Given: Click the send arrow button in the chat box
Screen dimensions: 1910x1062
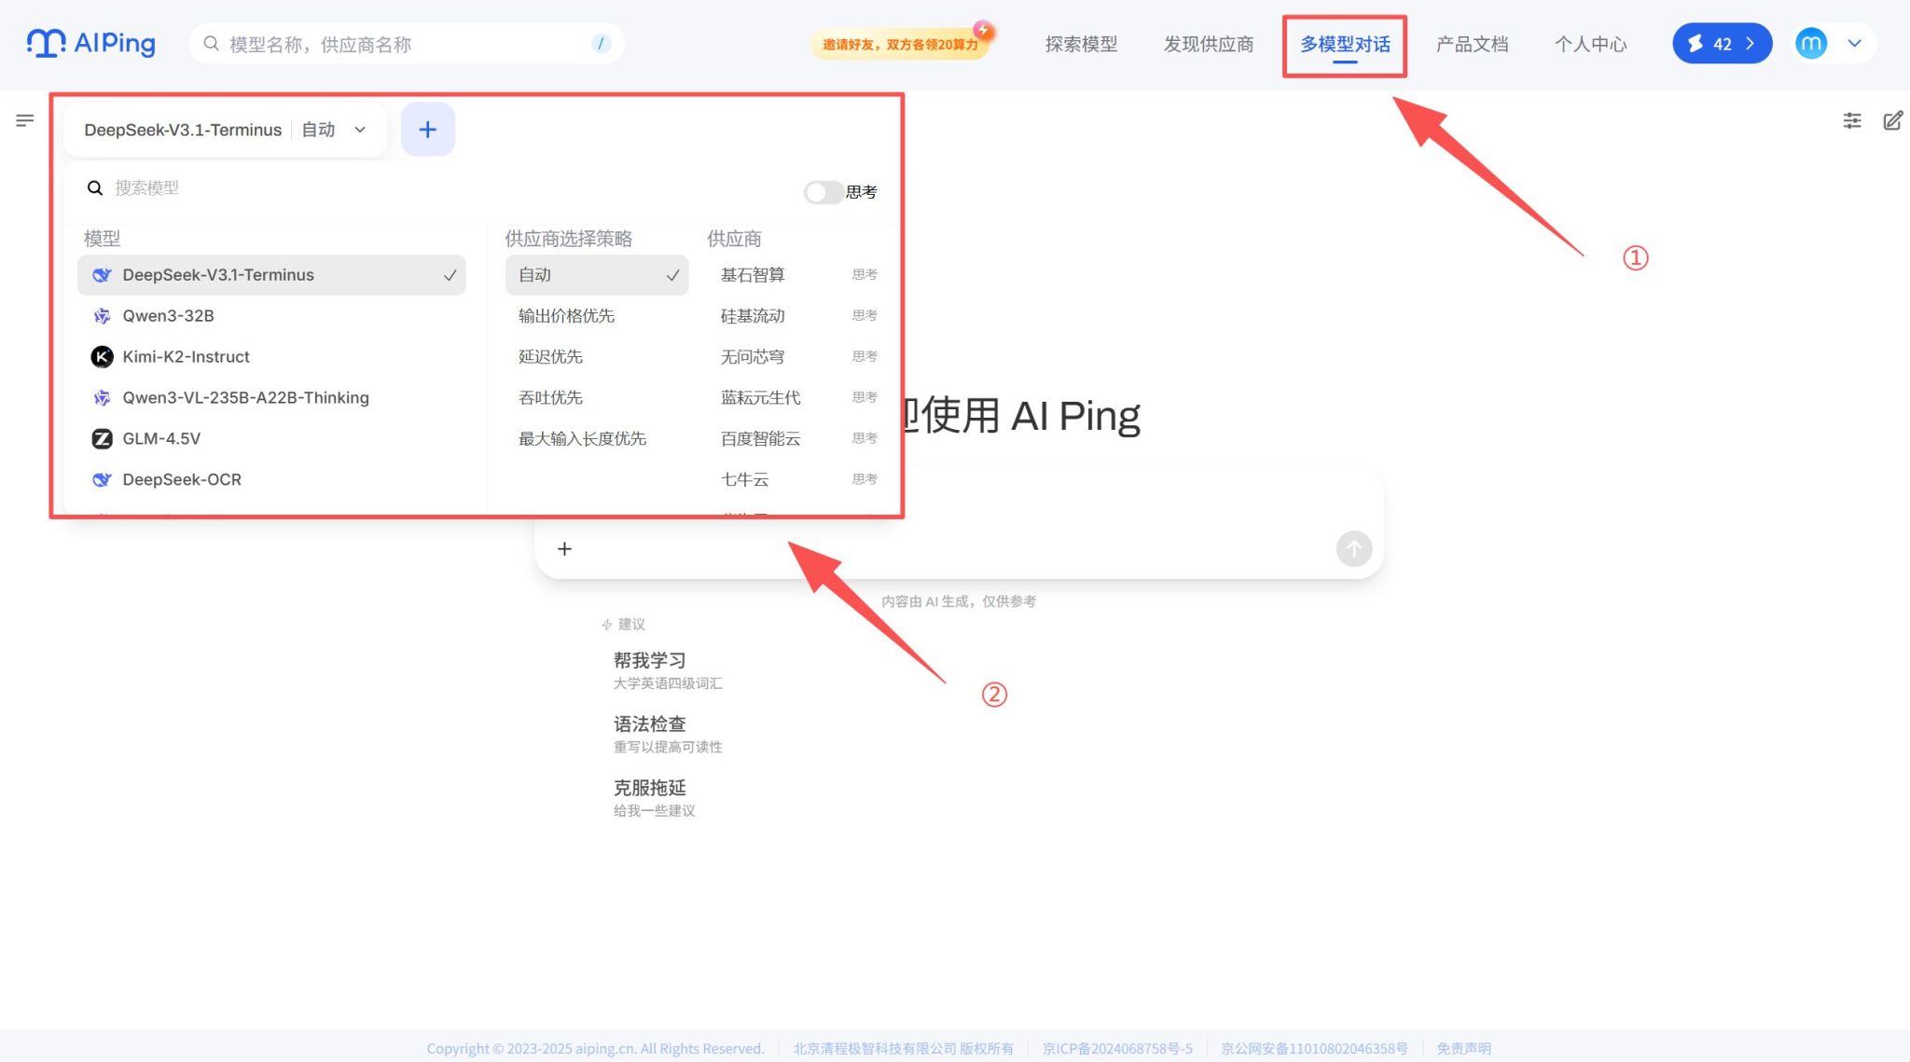Looking at the screenshot, I should 1353,549.
